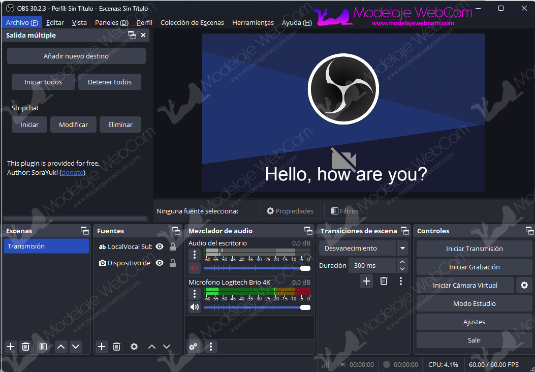This screenshot has height=372, width=535.
Task: Open the Paneles menu
Action: 112,22
